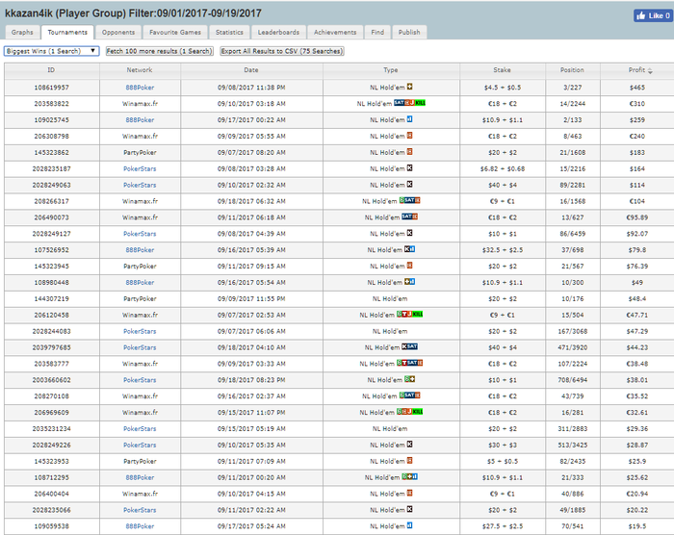Select the Tournaments tab

tap(67, 32)
